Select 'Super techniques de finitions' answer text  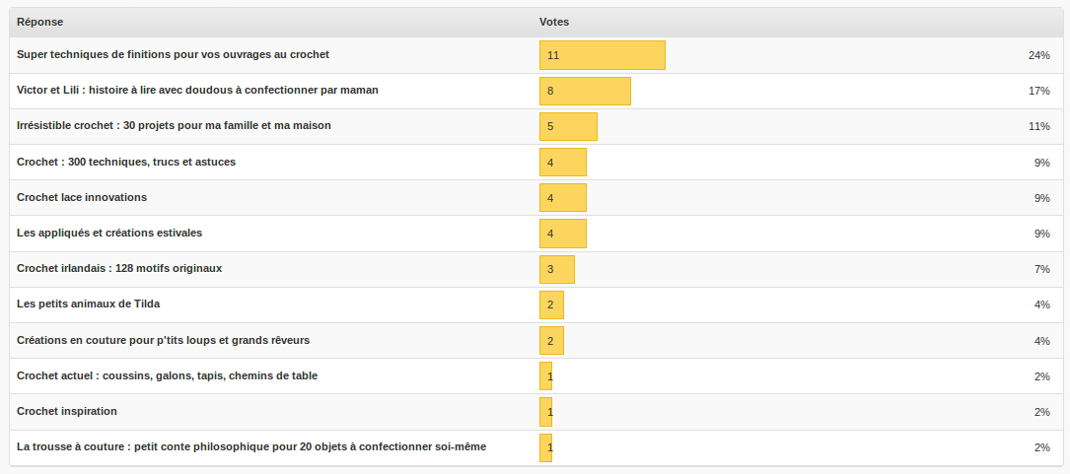[x=173, y=54]
